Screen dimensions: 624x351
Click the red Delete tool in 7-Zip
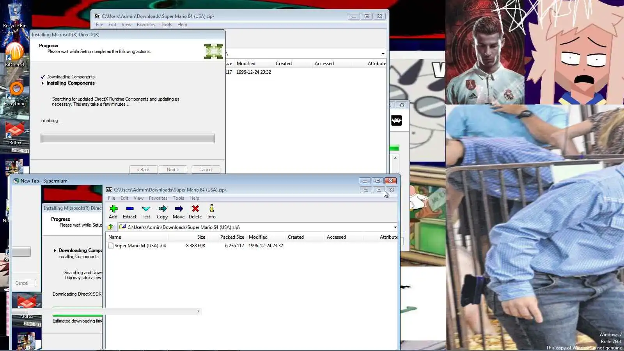pyautogui.click(x=195, y=212)
